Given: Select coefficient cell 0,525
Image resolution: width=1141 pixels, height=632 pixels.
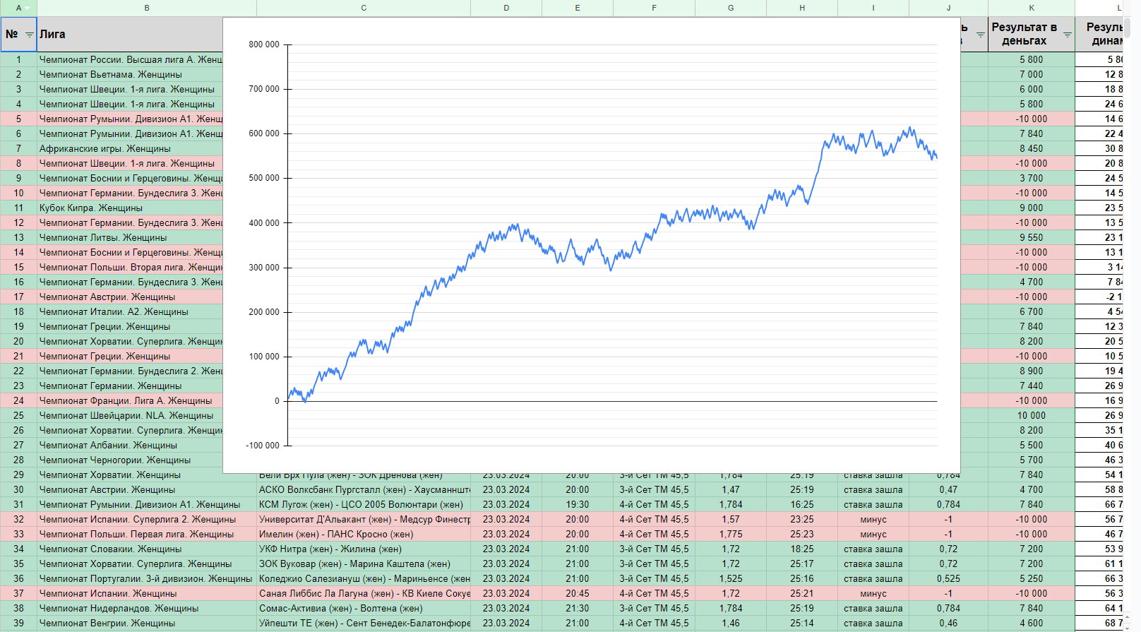Looking at the screenshot, I should (948, 578).
